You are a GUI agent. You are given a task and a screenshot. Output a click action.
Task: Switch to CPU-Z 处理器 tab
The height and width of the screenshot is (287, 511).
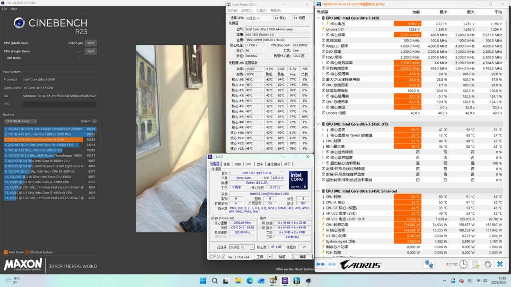click(215, 164)
